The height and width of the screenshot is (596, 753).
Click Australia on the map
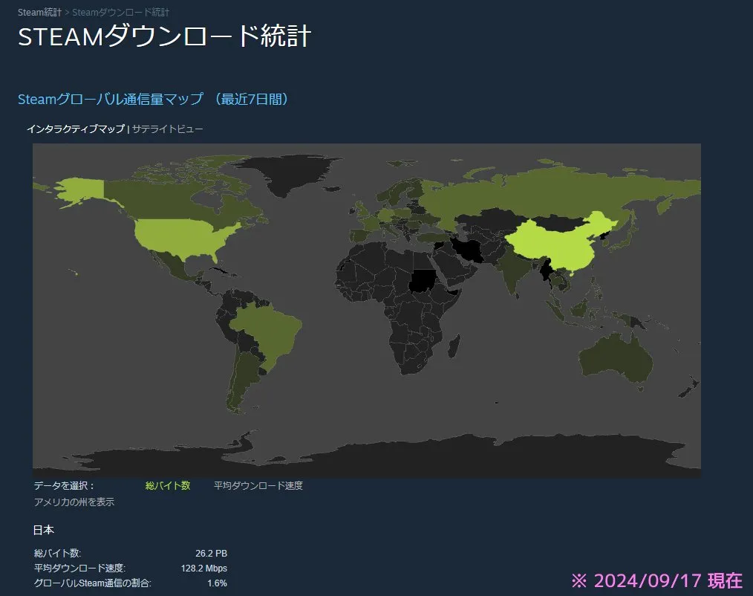(615, 360)
